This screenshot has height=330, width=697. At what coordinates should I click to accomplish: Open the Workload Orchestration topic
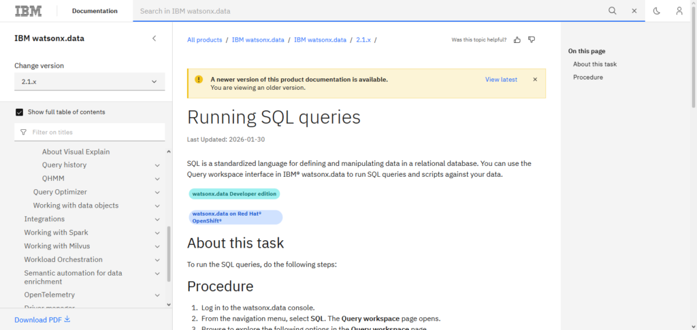click(63, 259)
